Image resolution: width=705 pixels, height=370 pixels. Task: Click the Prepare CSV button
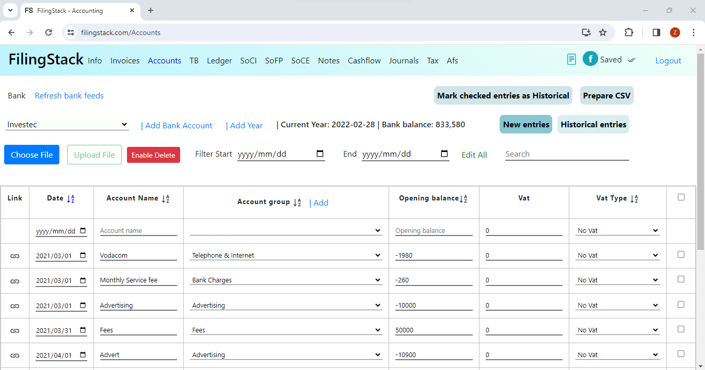[606, 95]
